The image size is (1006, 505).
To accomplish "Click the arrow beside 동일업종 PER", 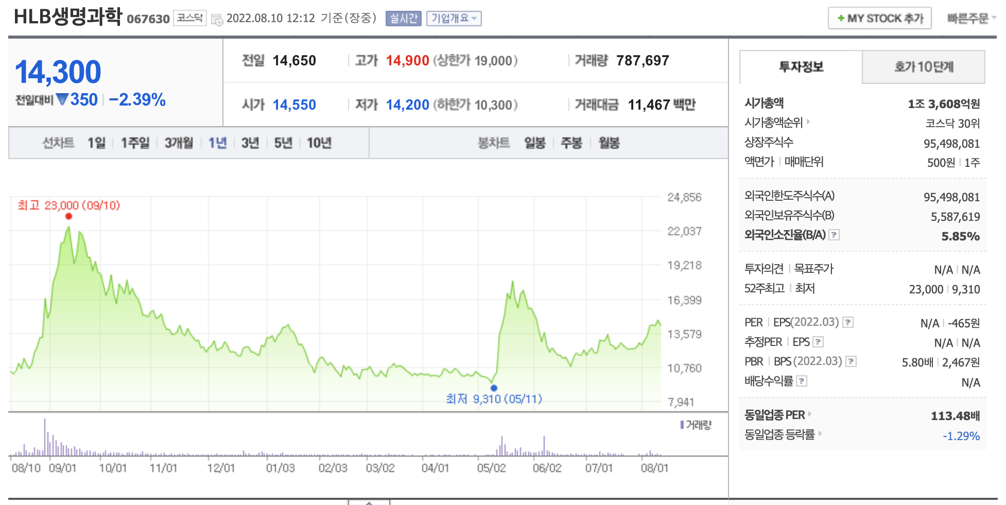I will click(810, 414).
